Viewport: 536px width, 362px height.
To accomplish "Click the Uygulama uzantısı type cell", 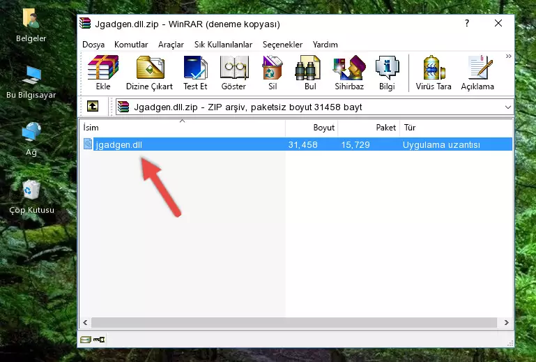I will click(441, 145).
